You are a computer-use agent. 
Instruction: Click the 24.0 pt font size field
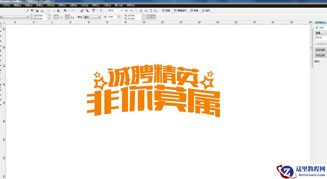(x=321, y=38)
